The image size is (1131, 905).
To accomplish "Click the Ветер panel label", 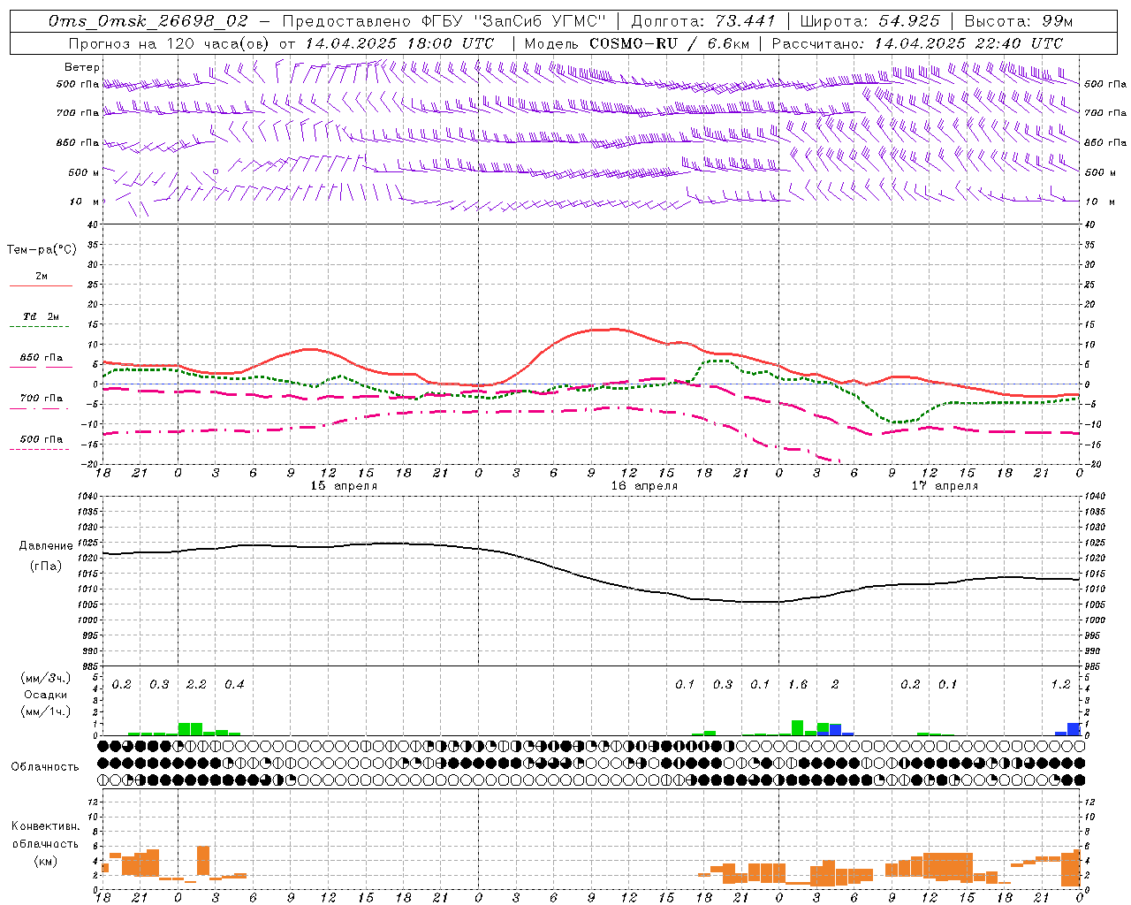I will [82, 67].
